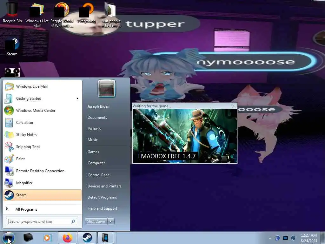Image resolution: width=325 pixels, height=244 pixels.
Task: Click the Remote Desktop Connection icon
Action: tap(9, 171)
